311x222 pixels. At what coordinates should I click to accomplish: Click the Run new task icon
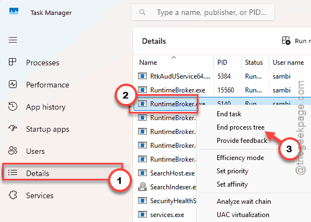point(286,40)
